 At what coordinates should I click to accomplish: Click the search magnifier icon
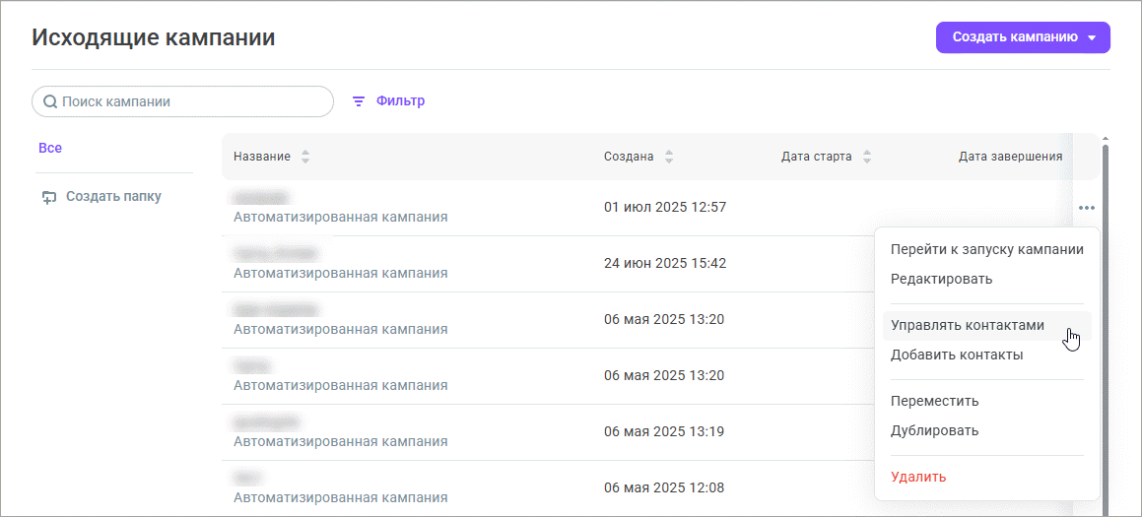(49, 101)
